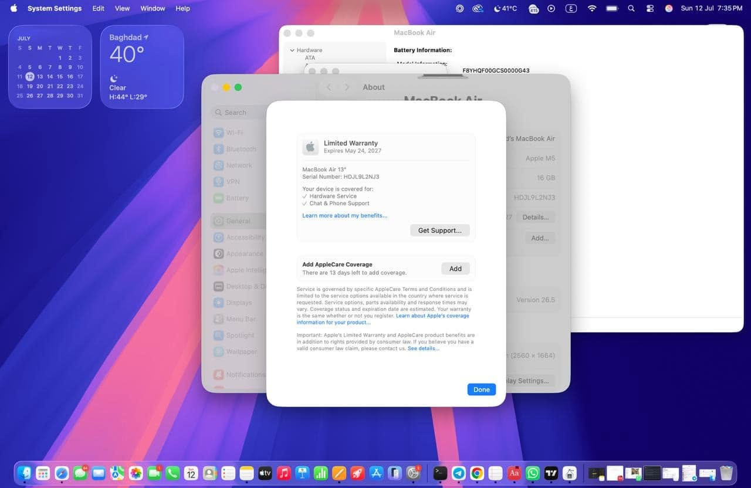The height and width of the screenshot is (488, 751).
Task: Open the Help menu
Action: 182,8
